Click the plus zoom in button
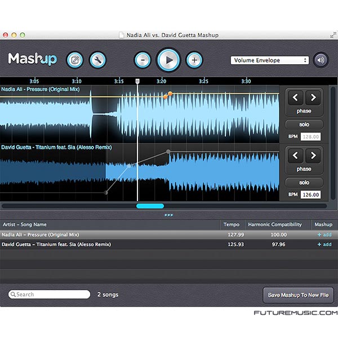The height and width of the screenshot is (338, 338). click(194, 60)
